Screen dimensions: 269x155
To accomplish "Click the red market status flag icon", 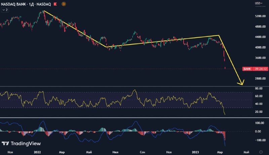I will pyautogui.click(x=55, y=4).
